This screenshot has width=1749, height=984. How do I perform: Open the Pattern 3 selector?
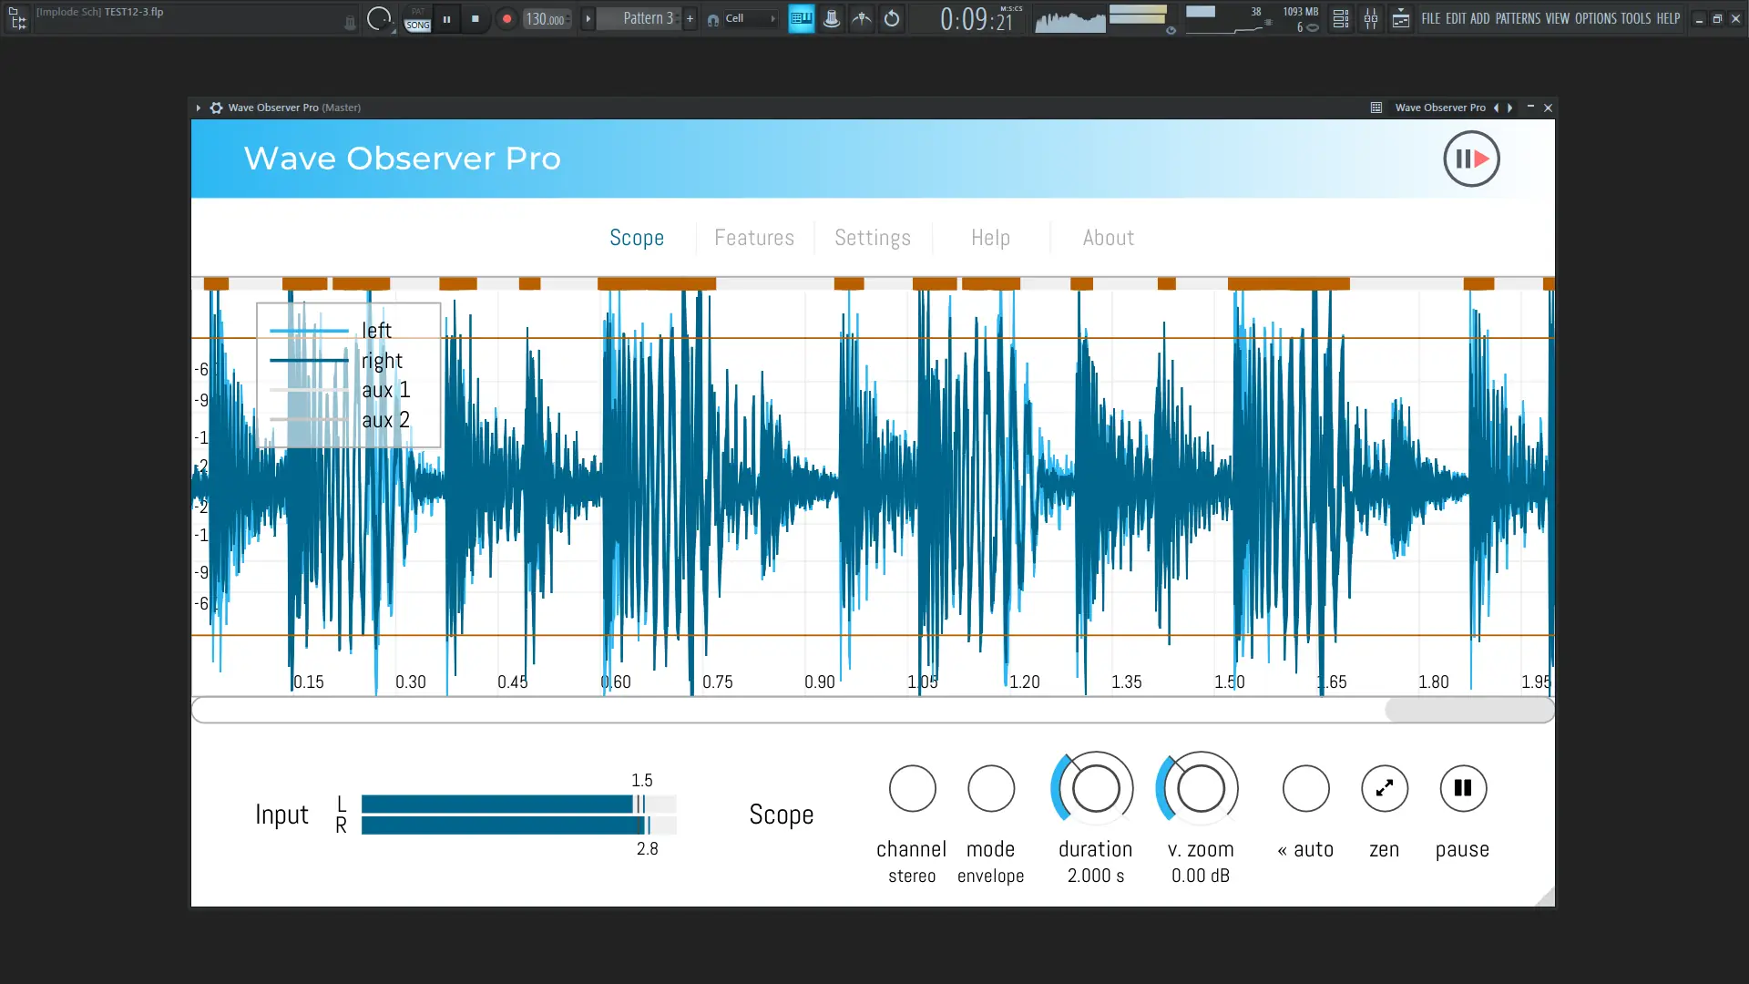tap(647, 18)
